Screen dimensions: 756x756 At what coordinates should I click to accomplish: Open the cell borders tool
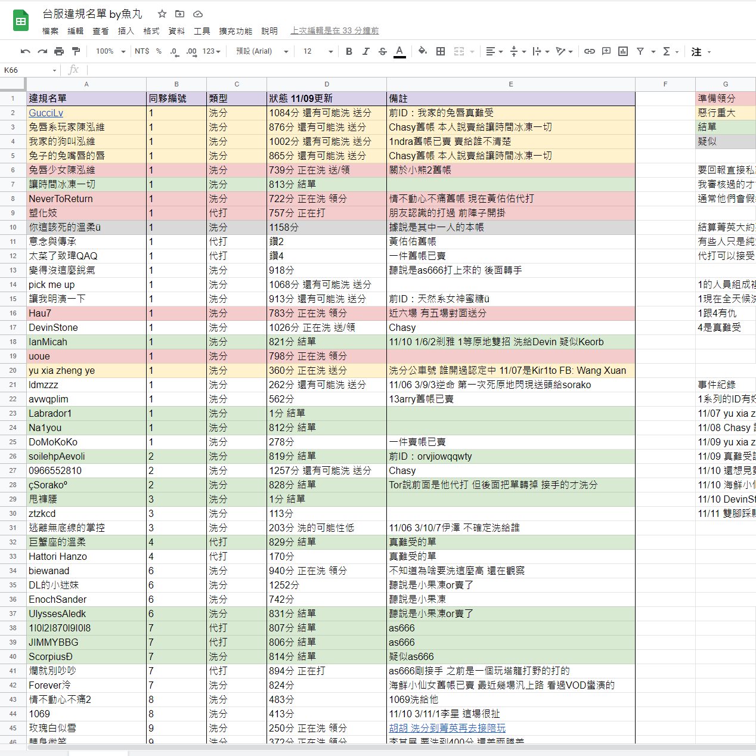pos(441,52)
